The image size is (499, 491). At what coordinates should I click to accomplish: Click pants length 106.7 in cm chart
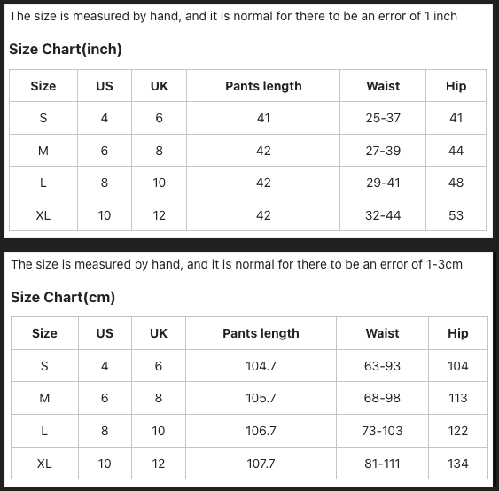click(x=261, y=431)
